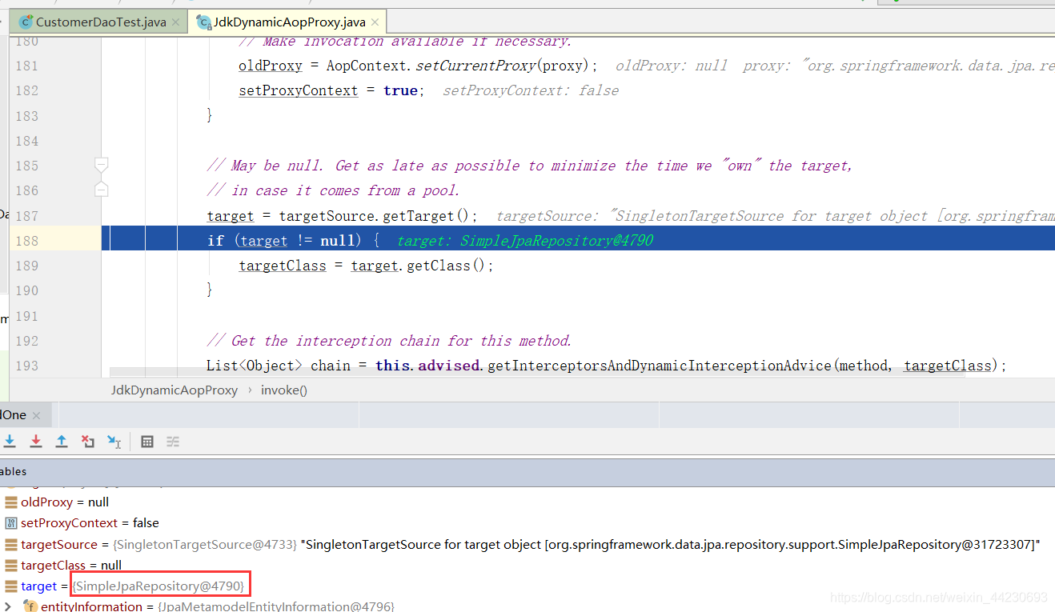
Task: Toggle the fold marker at line 185
Action: pos(101,166)
